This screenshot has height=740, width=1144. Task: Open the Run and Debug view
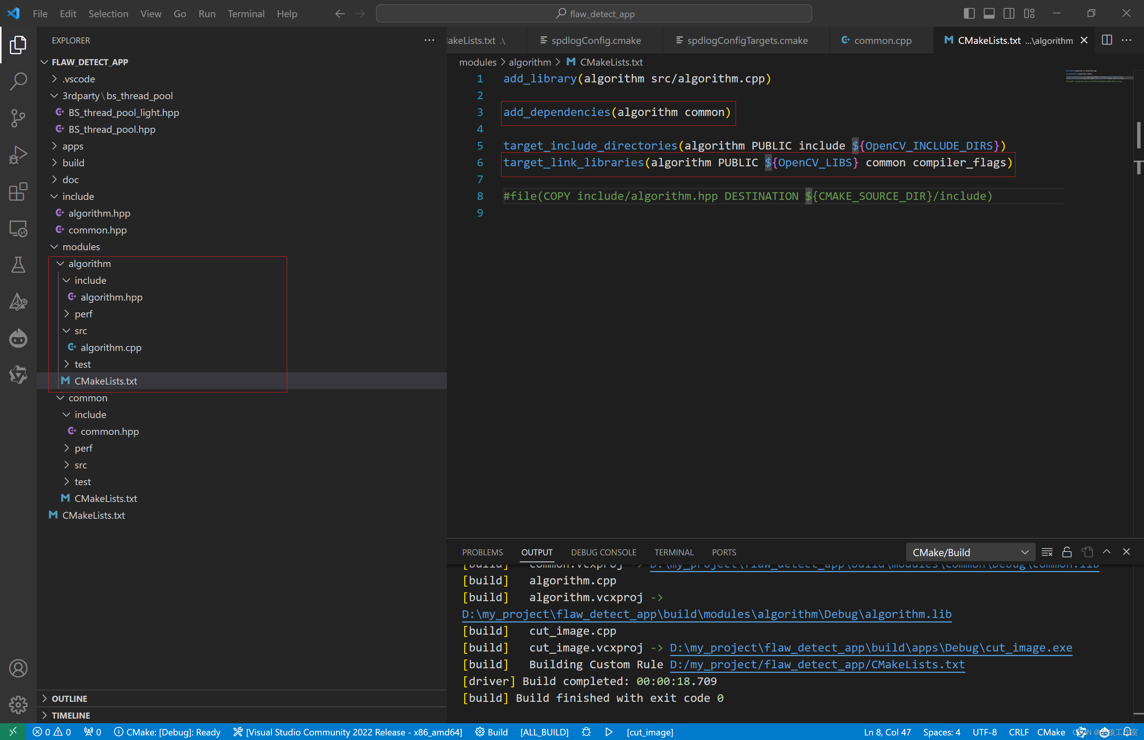18,155
